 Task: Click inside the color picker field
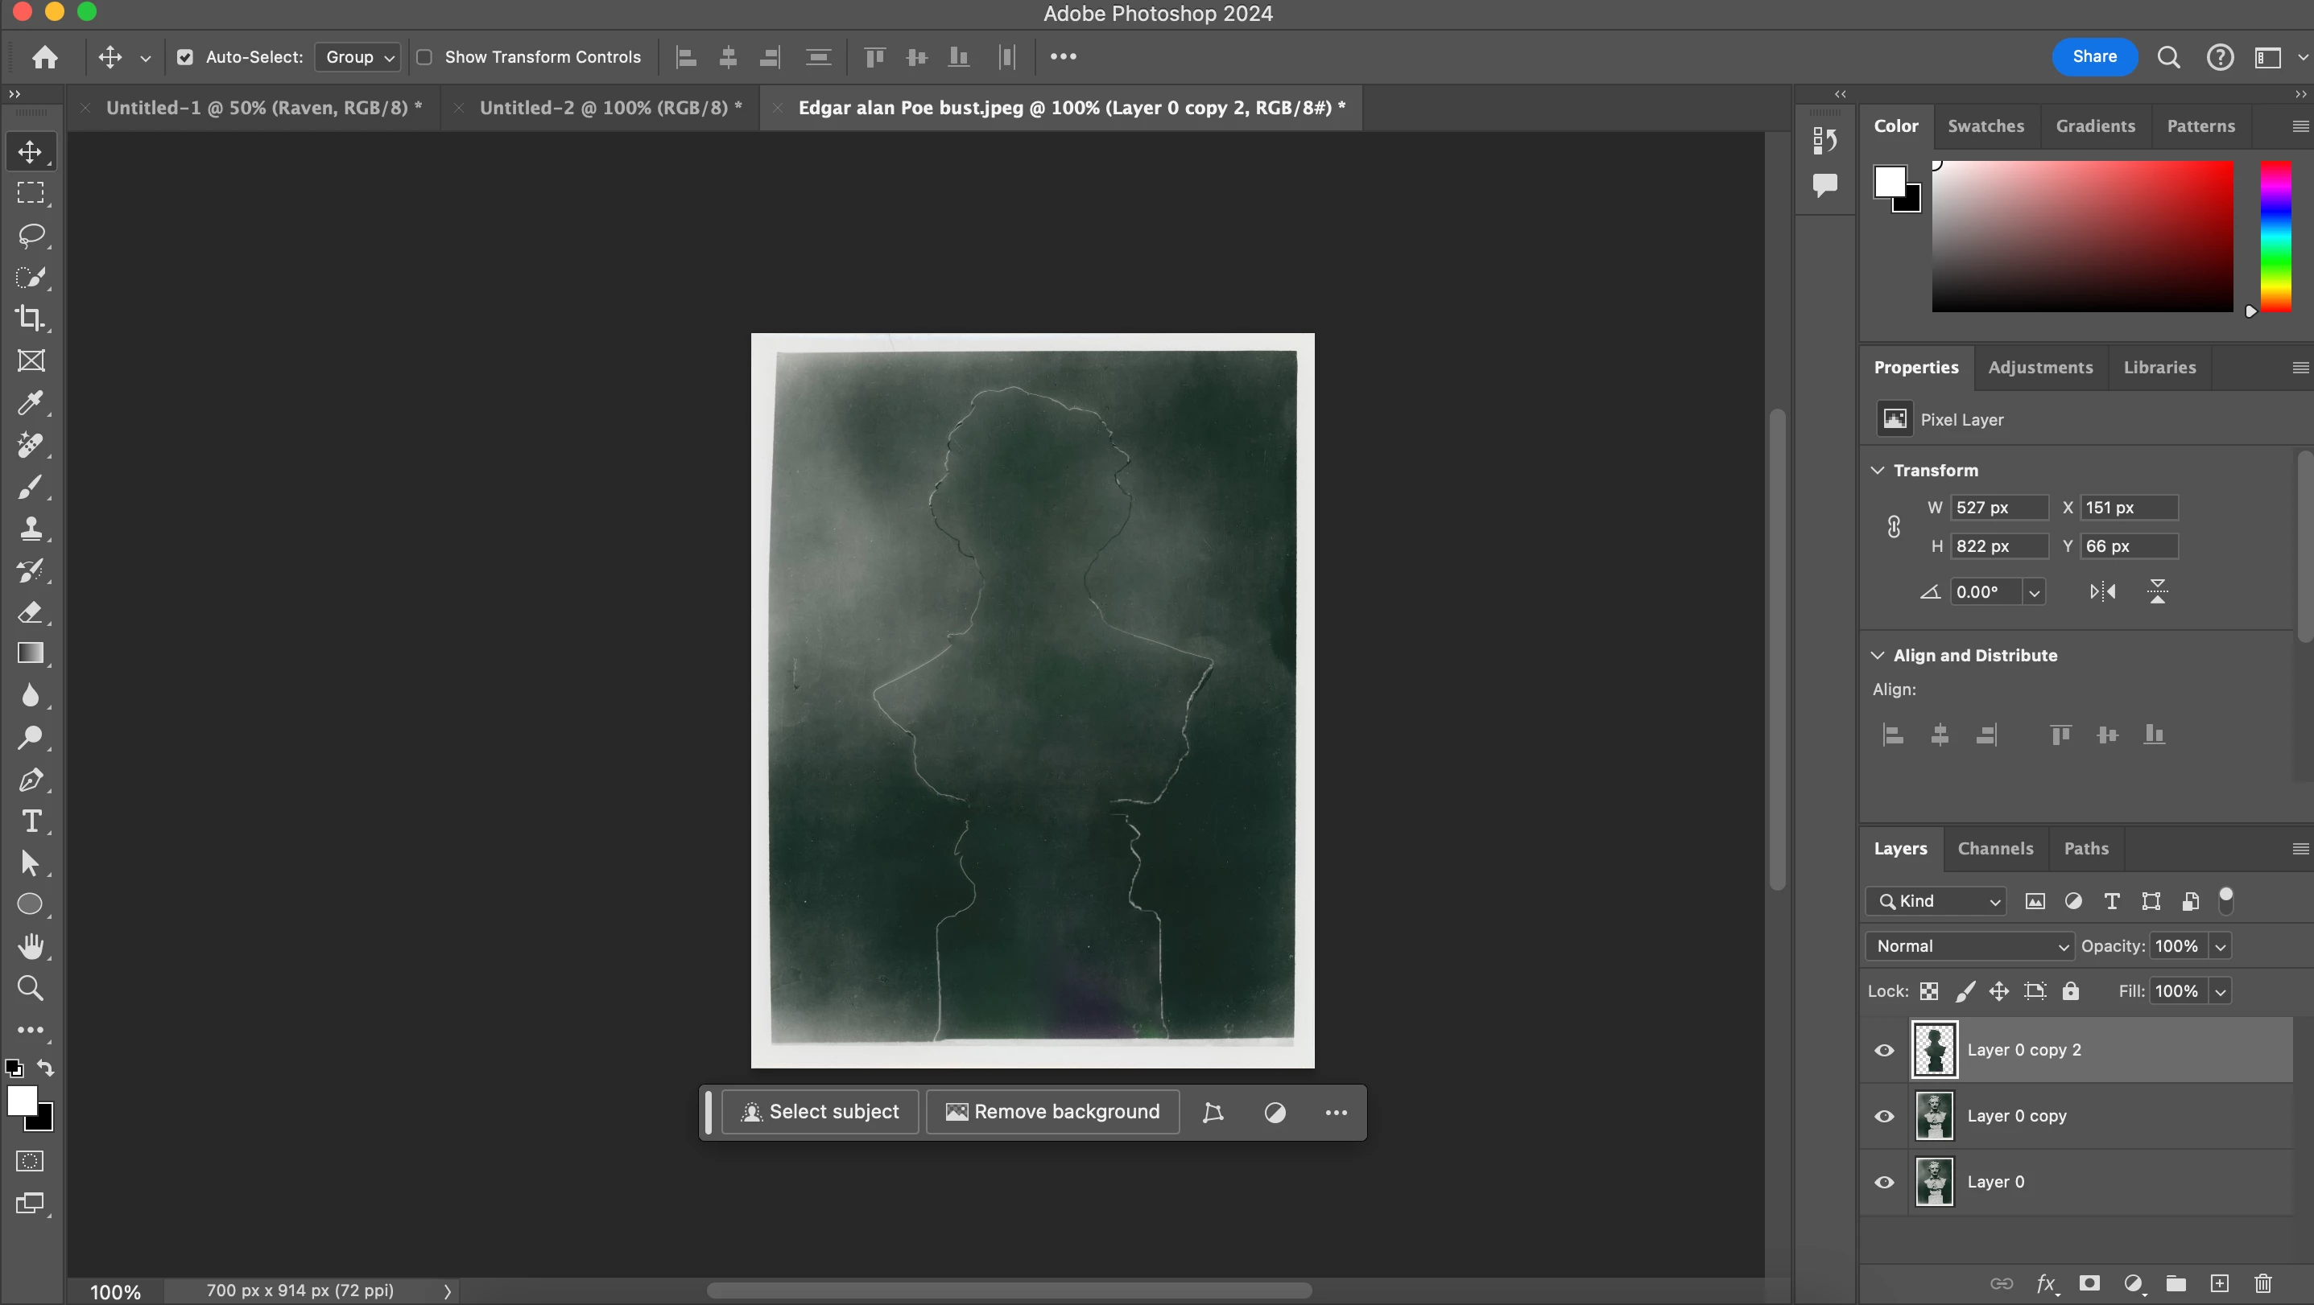click(2081, 236)
